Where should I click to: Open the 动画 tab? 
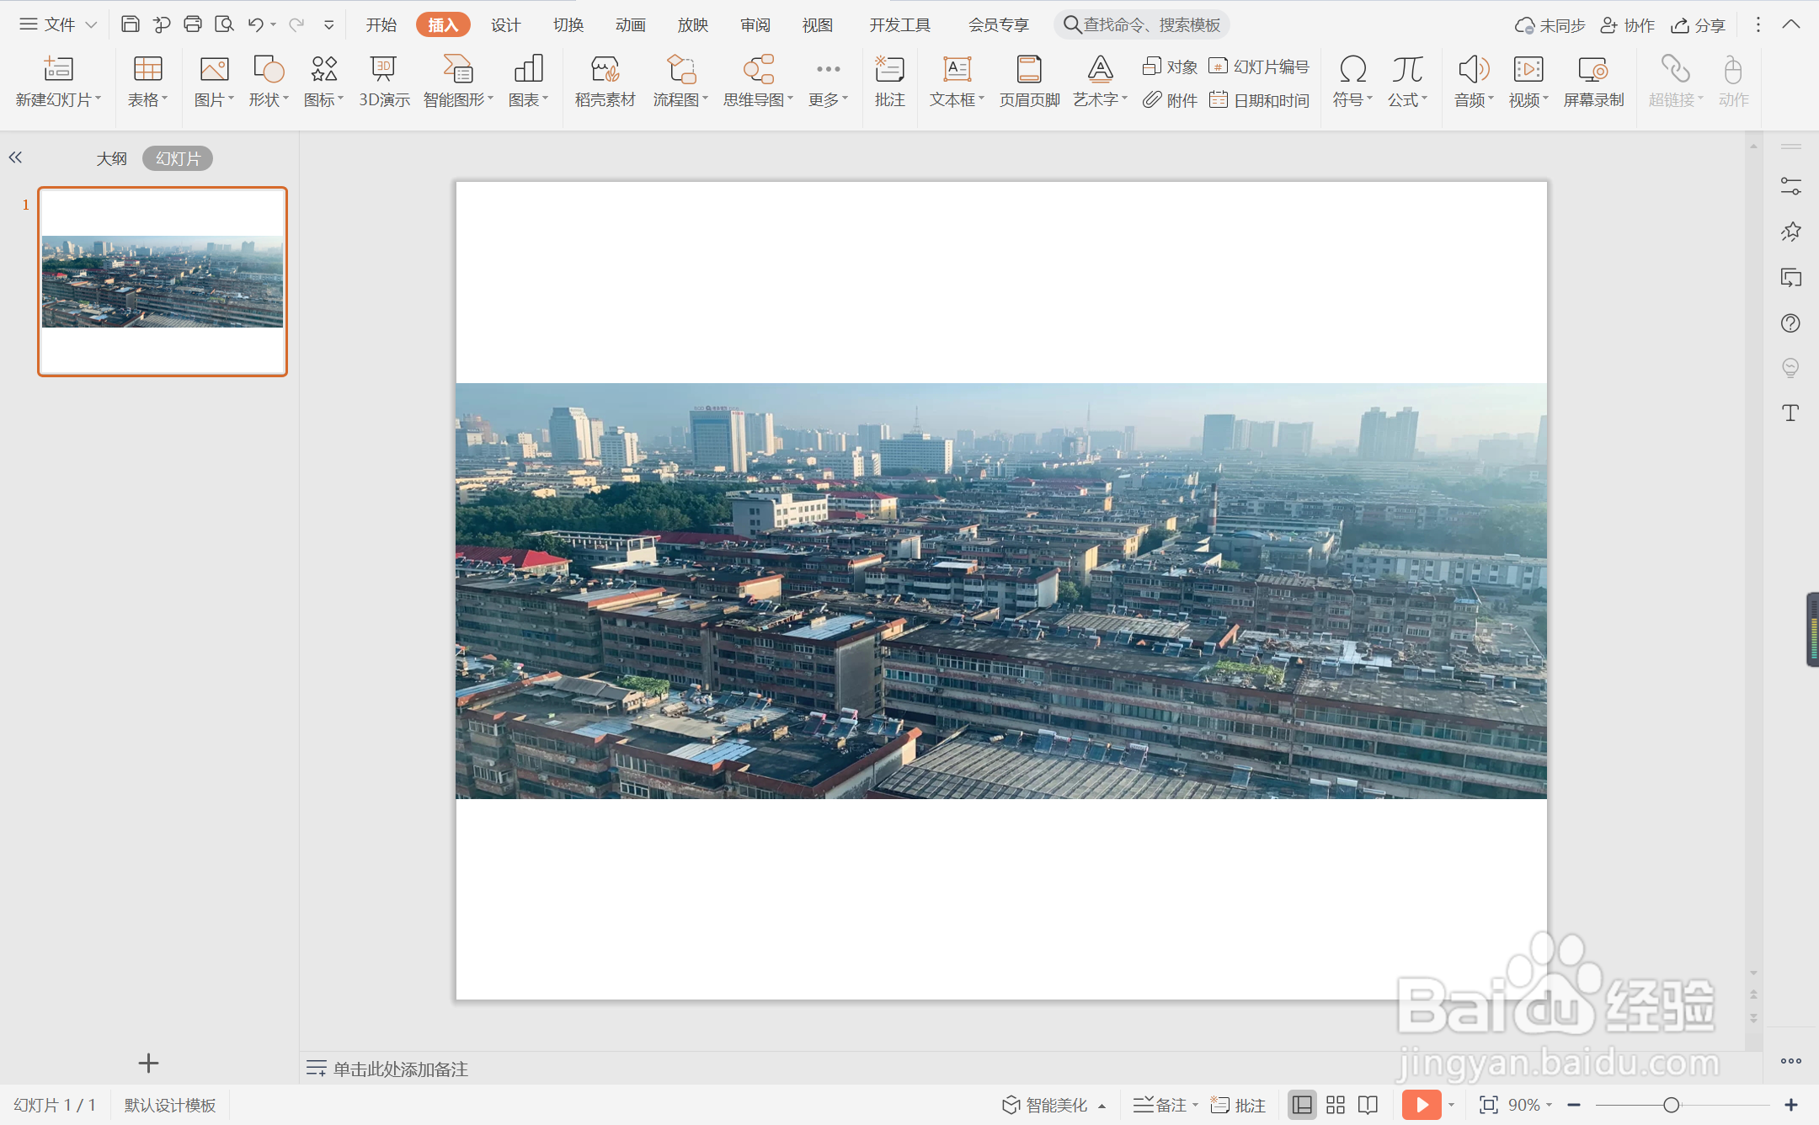click(631, 25)
